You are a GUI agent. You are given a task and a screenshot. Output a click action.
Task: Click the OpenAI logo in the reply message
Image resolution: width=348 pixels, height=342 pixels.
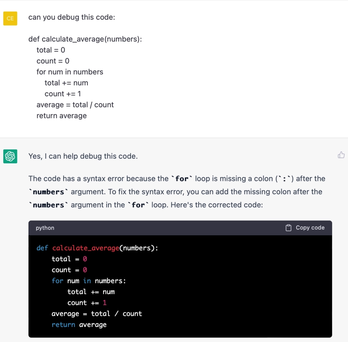[10, 156]
